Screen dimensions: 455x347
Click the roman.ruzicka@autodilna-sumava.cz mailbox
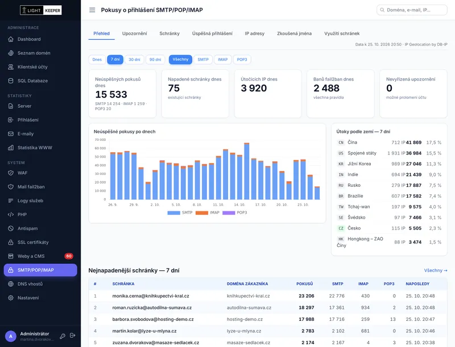[x=152, y=308]
